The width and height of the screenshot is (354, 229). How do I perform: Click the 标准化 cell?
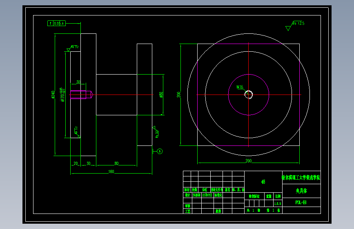click(218, 195)
